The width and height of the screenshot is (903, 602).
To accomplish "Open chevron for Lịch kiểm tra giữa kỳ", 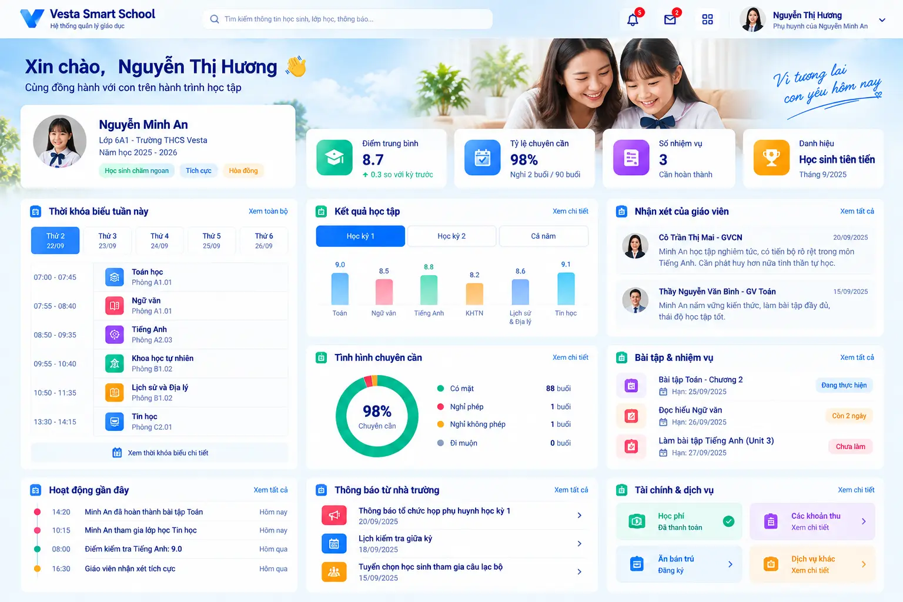I will click(579, 544).
